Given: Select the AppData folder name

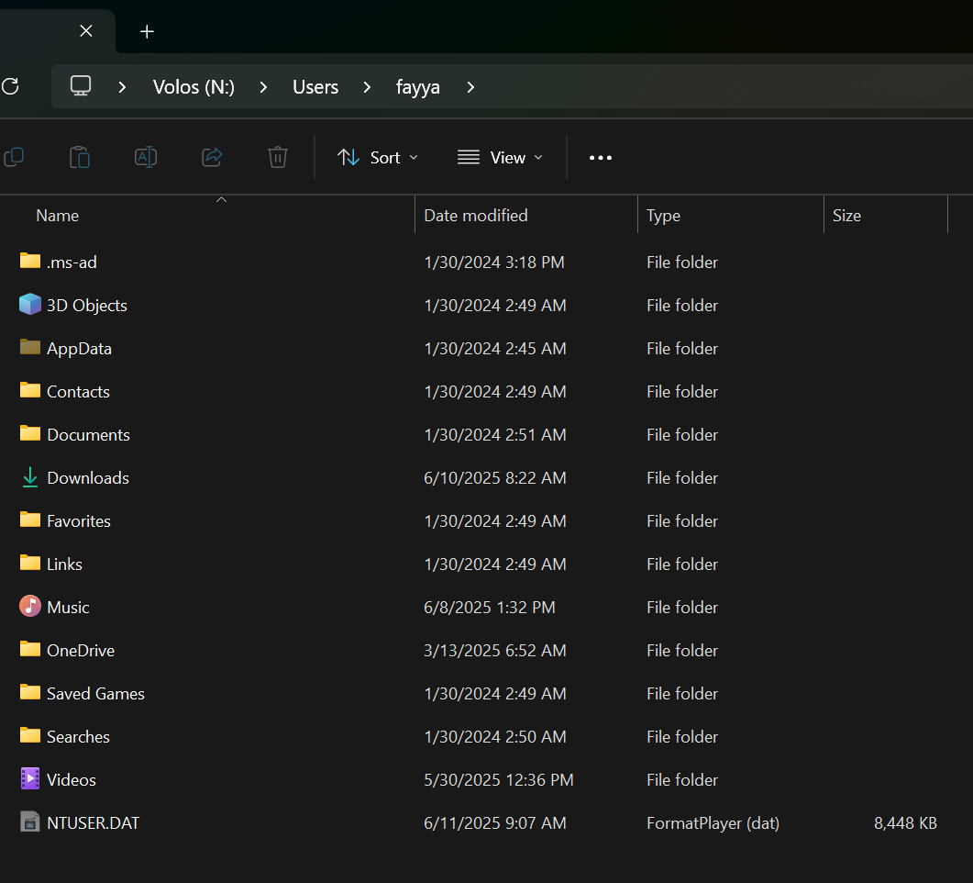Looking at the screenshot, I should (80, 349).
